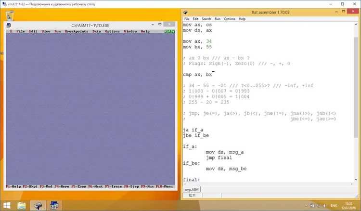Open the File menu in flat assembler

point(187,19)
